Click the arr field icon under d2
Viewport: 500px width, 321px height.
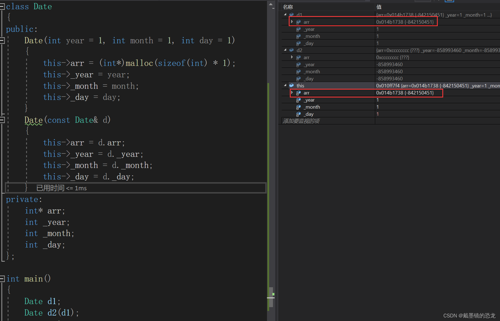(299, 57)
